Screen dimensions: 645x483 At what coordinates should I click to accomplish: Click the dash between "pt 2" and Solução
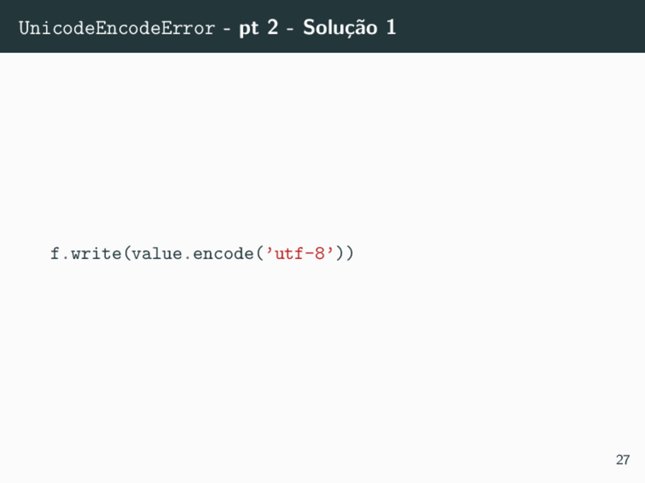[290, 30]
